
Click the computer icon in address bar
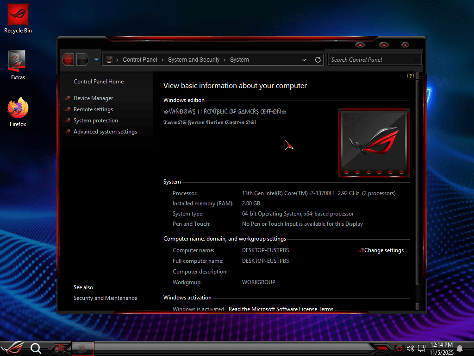click(109, 60)
